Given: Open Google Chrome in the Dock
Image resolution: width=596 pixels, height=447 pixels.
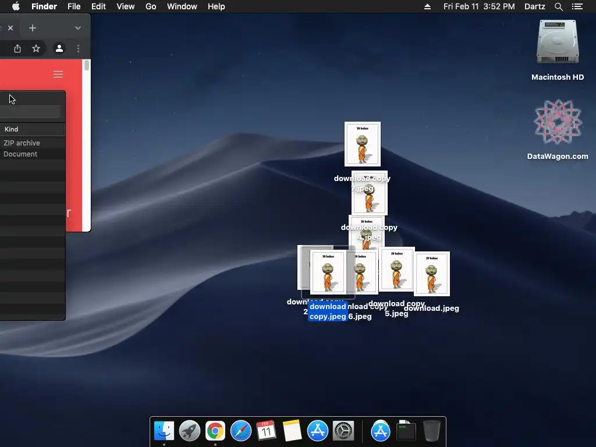Looking at the screenshot, I should (x=215, y=431).
